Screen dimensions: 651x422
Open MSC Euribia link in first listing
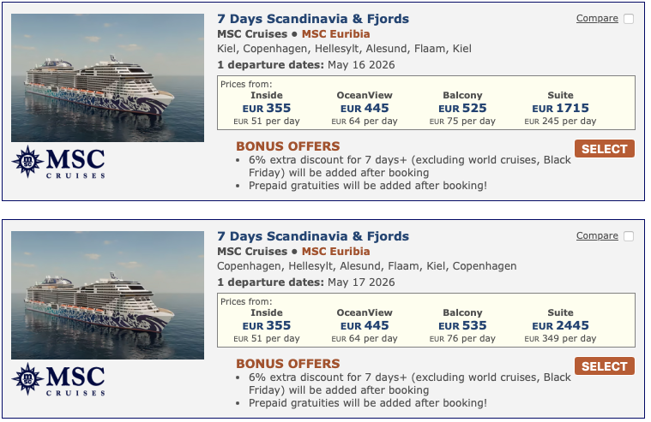click(336, 34)
